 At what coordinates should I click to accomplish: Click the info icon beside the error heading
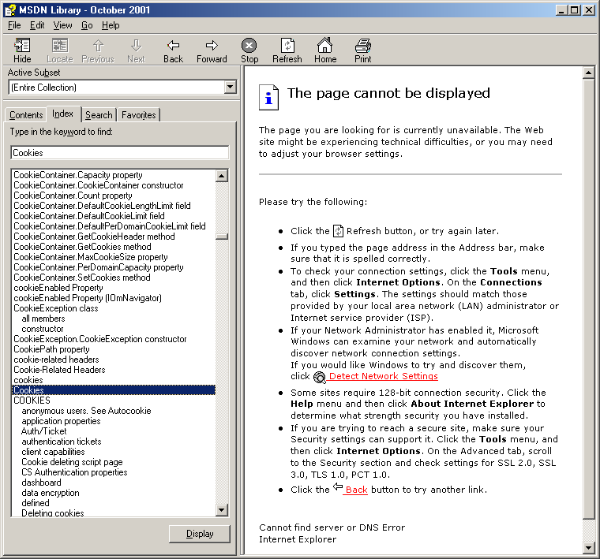pos(268,97)
